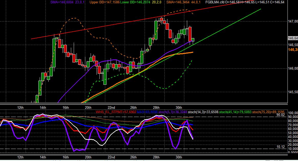This screenshot has width=298, height=161.
Task: Click the blue MA9 indicator label
Action: coord(147,112)
